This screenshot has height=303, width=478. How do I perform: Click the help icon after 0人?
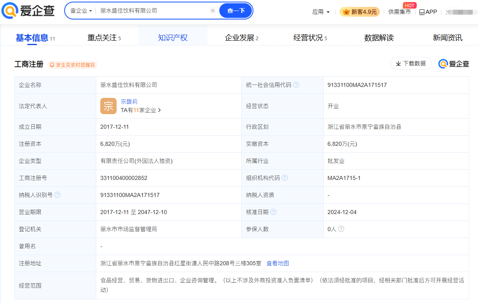[341, 229]
